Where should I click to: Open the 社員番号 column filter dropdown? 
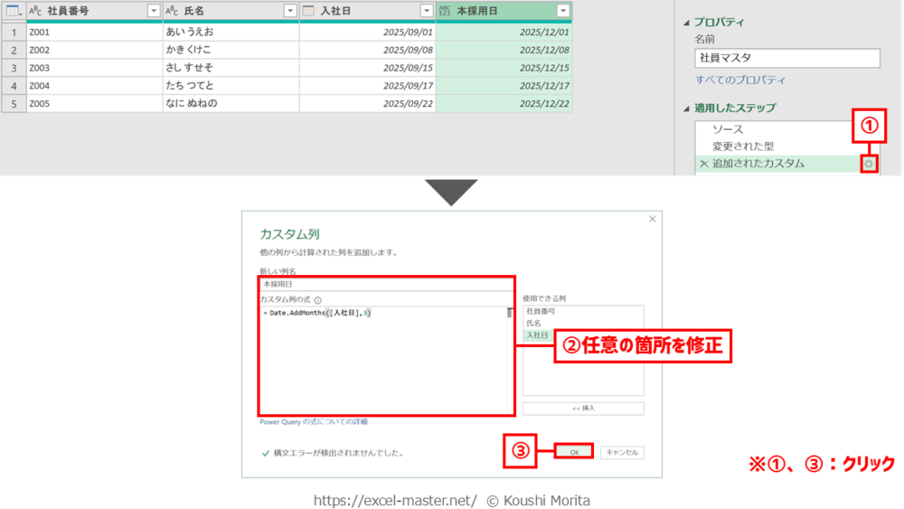153,11
